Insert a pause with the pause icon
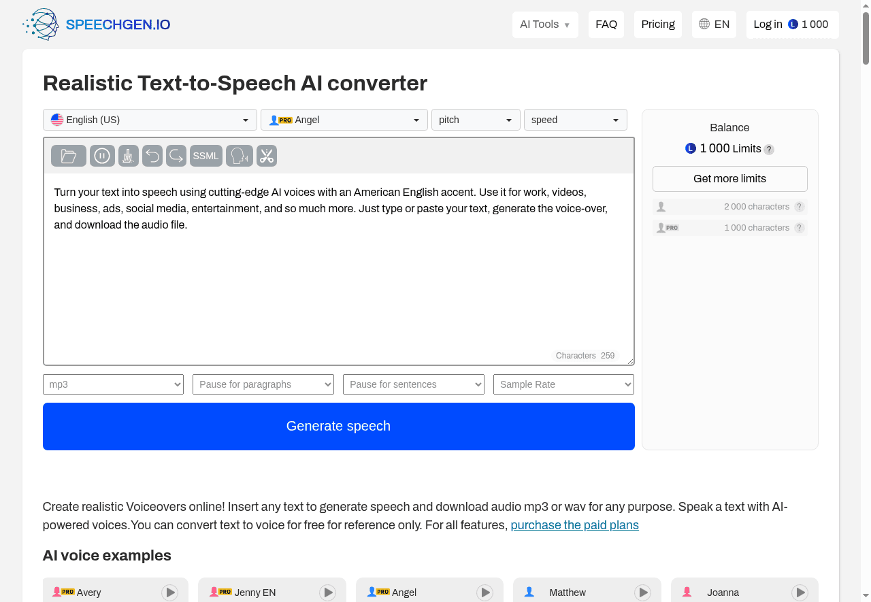The width and height of the screenshot is (871, 602). click(x=102, y=156)
